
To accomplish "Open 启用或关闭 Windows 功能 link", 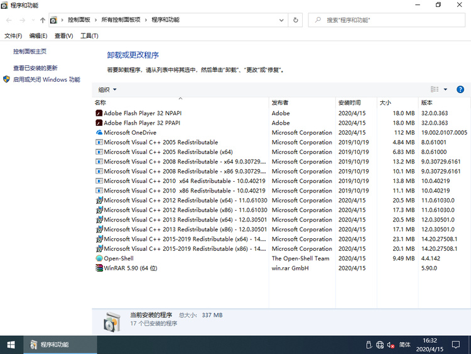I will (46, 80).
